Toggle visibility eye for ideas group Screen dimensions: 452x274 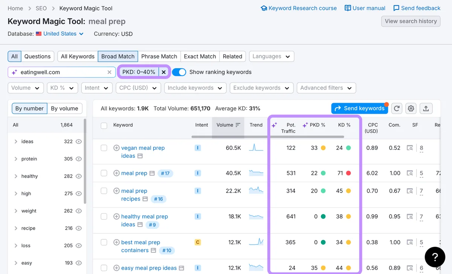pos(78,142)
